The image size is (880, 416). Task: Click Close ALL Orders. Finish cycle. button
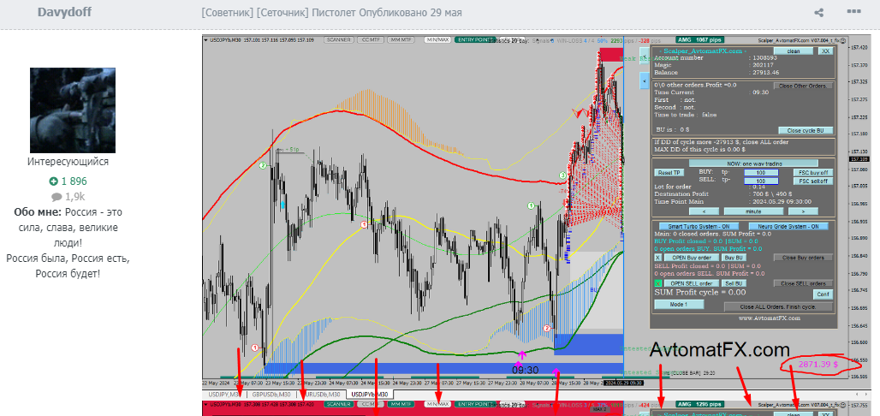[778, 306]
